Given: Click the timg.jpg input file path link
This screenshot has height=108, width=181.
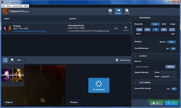Looking at the screenshot, I should [30, 31].
